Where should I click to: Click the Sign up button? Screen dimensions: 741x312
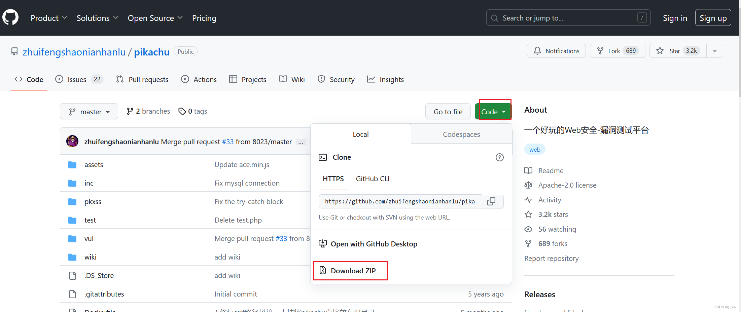coord(713,18)
